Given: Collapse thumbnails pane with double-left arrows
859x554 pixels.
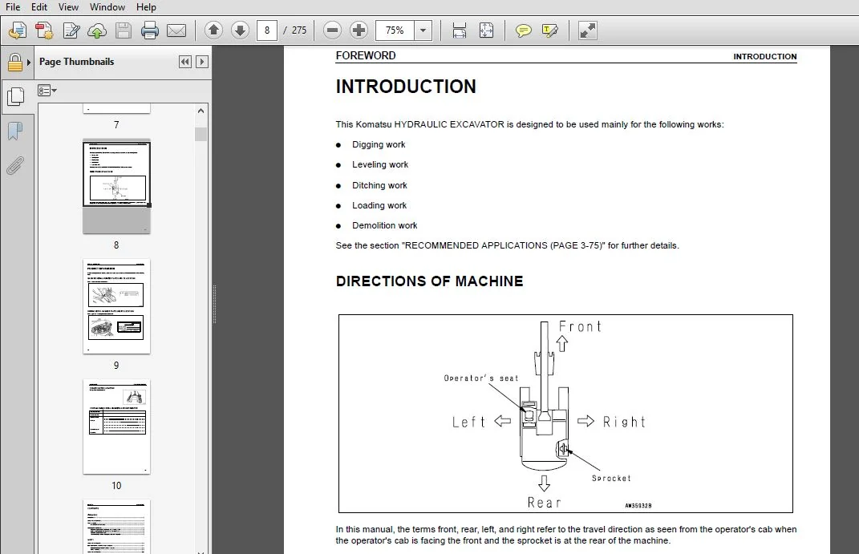Looking at the screenshot, I should (185, 62).
